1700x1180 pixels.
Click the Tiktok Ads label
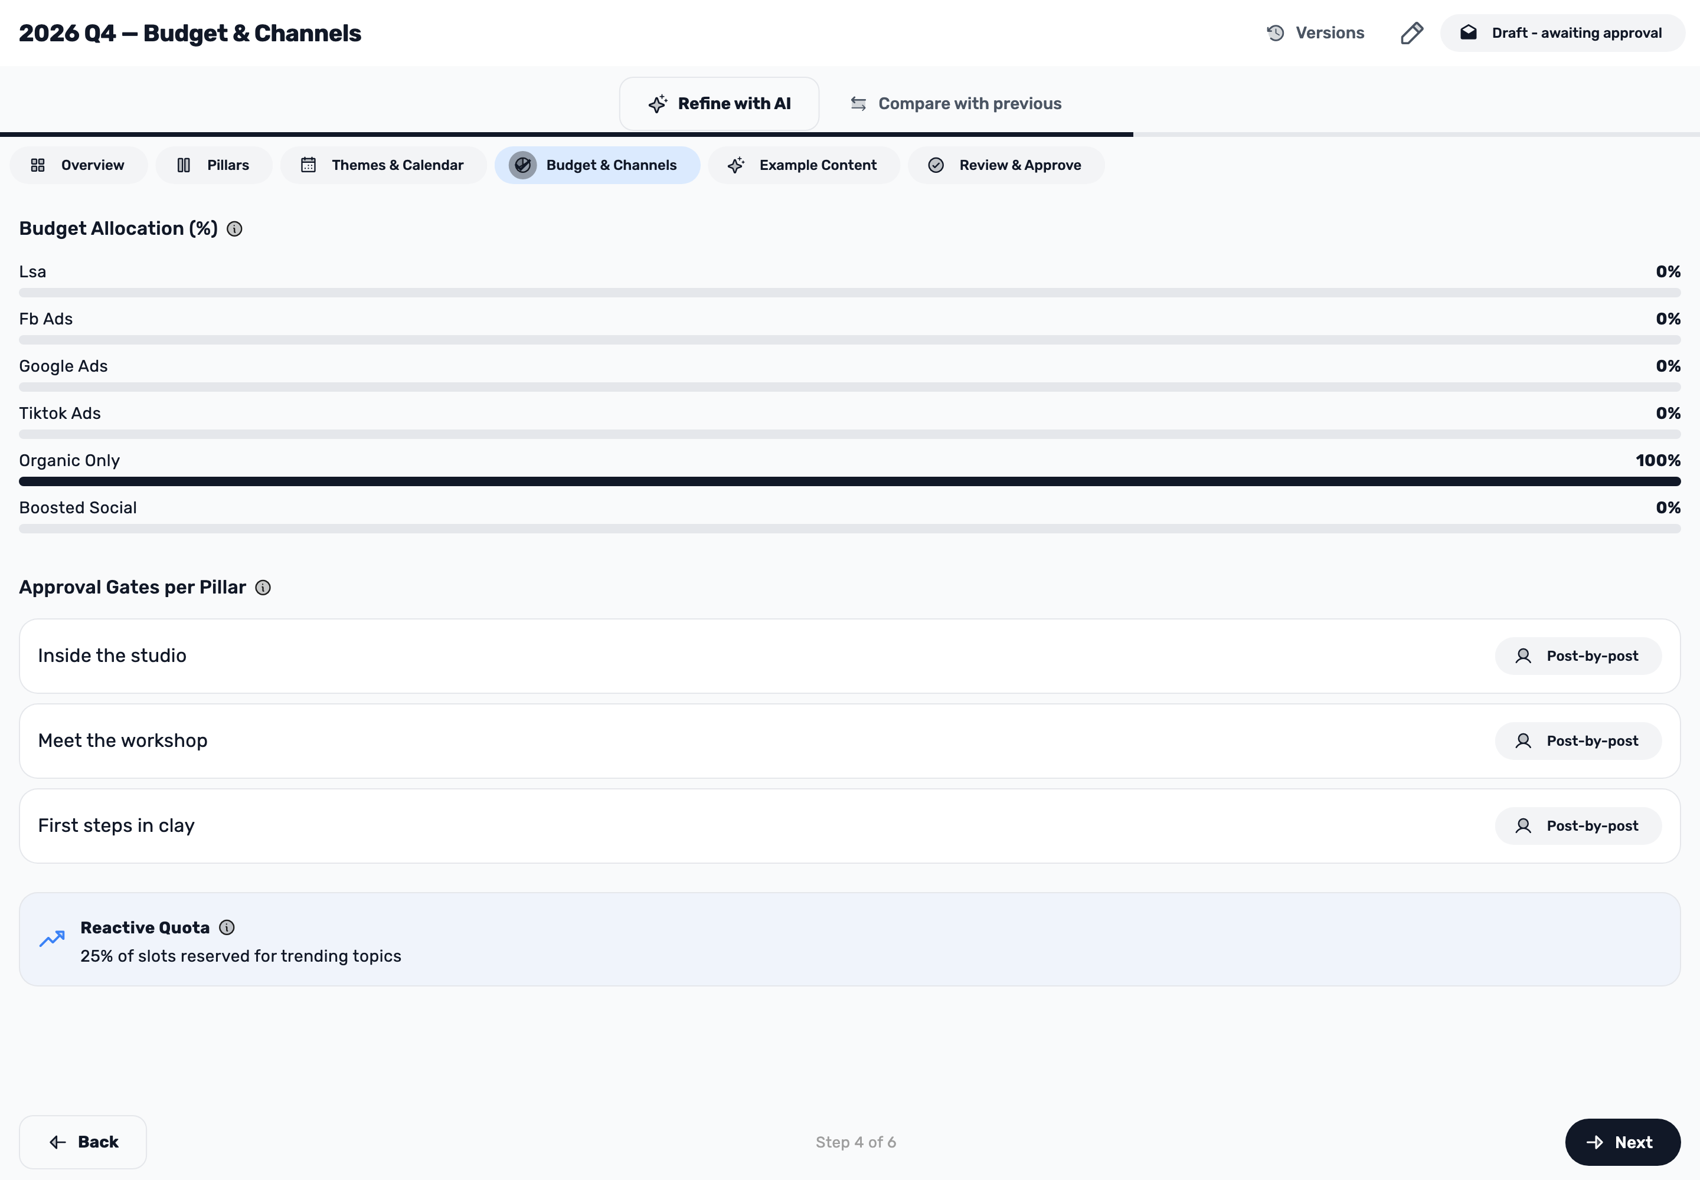point(60,414)
